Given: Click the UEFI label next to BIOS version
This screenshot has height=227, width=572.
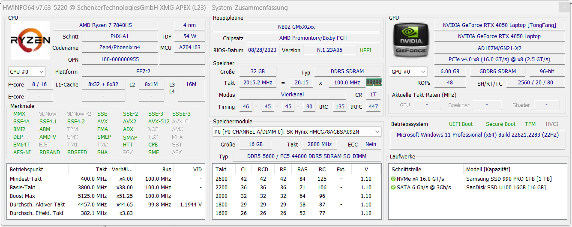Looking at the screenshot, I should 366,50.
